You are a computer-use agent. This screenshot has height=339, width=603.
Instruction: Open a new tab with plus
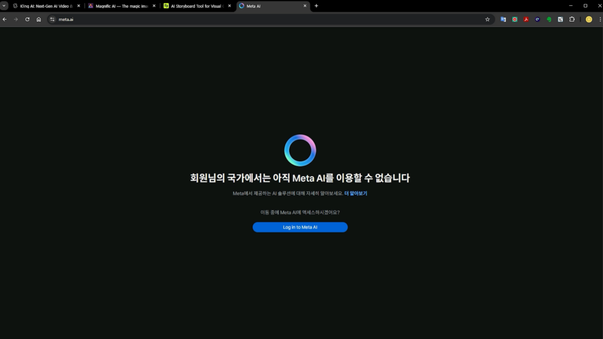pyautogui.click(x=316, y=6)
